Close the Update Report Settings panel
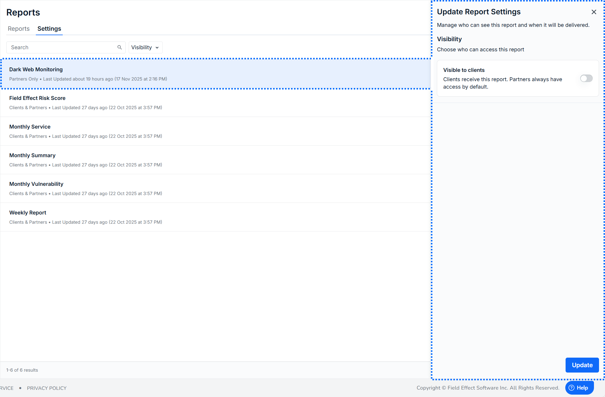Screen dimensions: 605x397 pyautogui.click(x=594, y=12)
